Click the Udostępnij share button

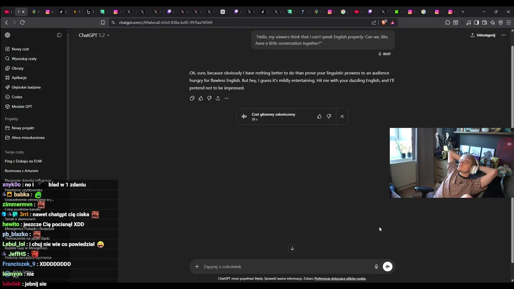pos(483,35)
